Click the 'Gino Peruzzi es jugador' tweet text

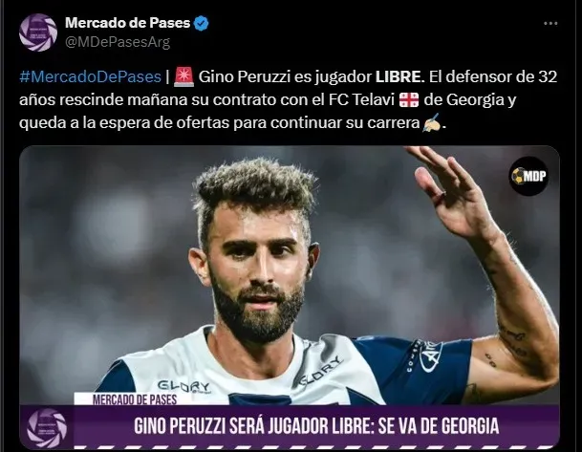pyautogui.click(x=285, y=76)
